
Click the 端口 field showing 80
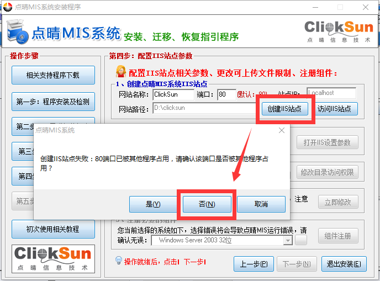226,94
